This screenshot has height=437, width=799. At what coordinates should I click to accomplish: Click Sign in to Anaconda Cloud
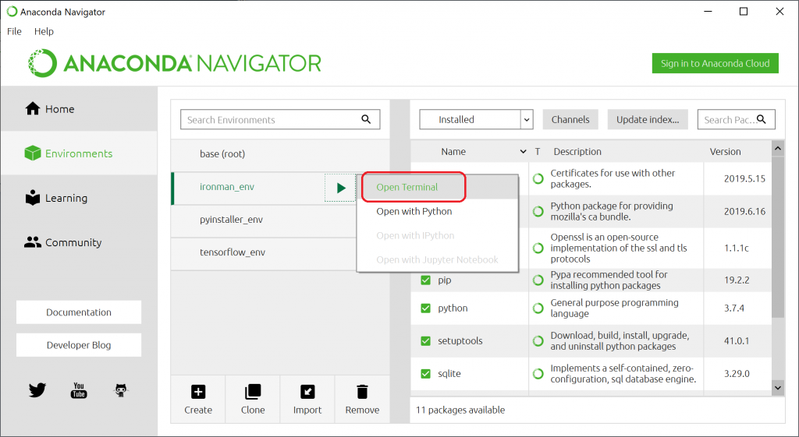(715, 63)
